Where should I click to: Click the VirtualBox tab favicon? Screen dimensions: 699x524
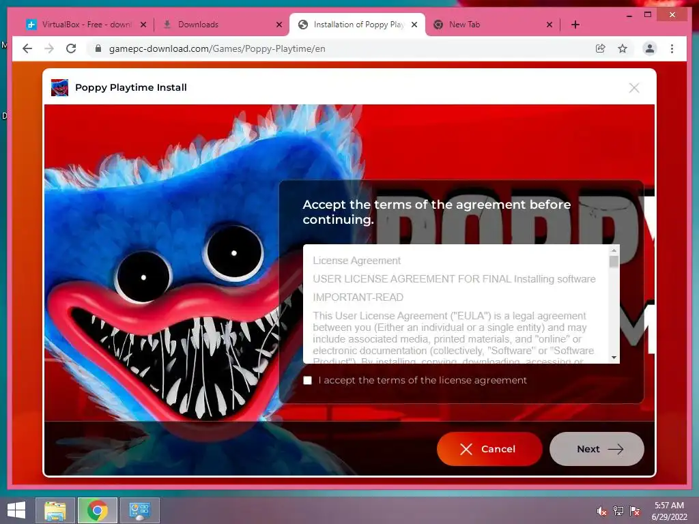[x=31, y=25]
